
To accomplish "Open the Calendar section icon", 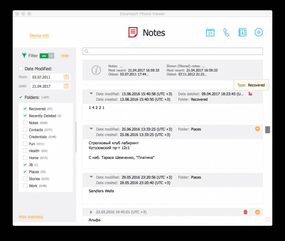I will [x=210, y=32].
